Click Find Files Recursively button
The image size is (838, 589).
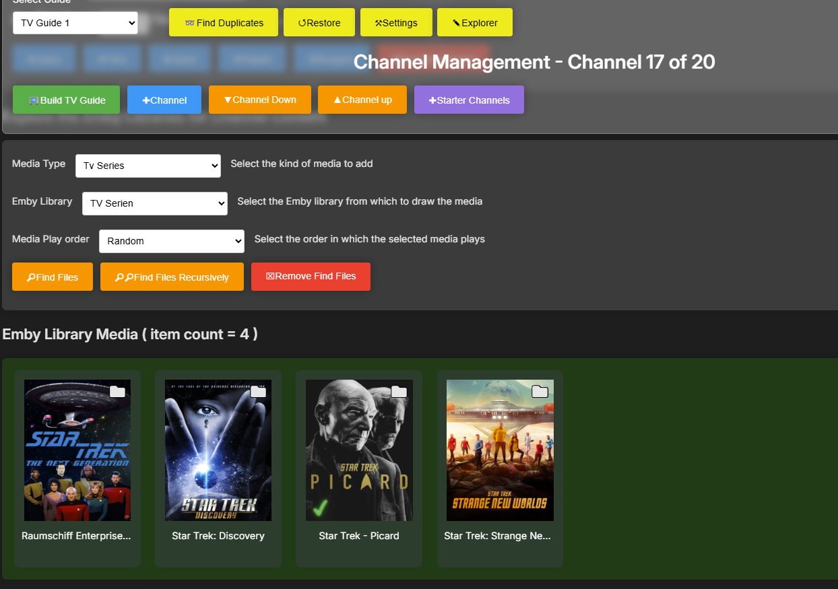172,277
